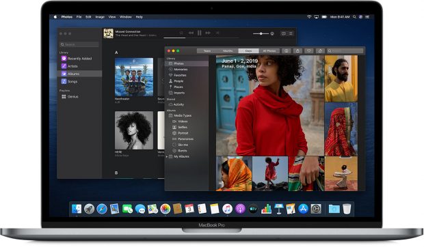Click the Favorite heart button in Photos
The width and height of the screenshot is (424, 247).
(x=309, y=50)
